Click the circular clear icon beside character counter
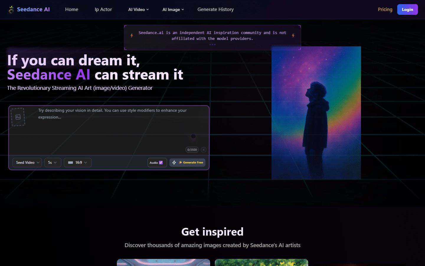The width and height of the screenshot is (425, 266). 204,150
